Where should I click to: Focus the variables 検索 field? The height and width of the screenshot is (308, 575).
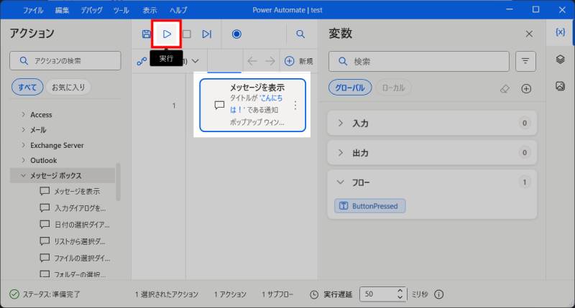[x=419, y=61]
